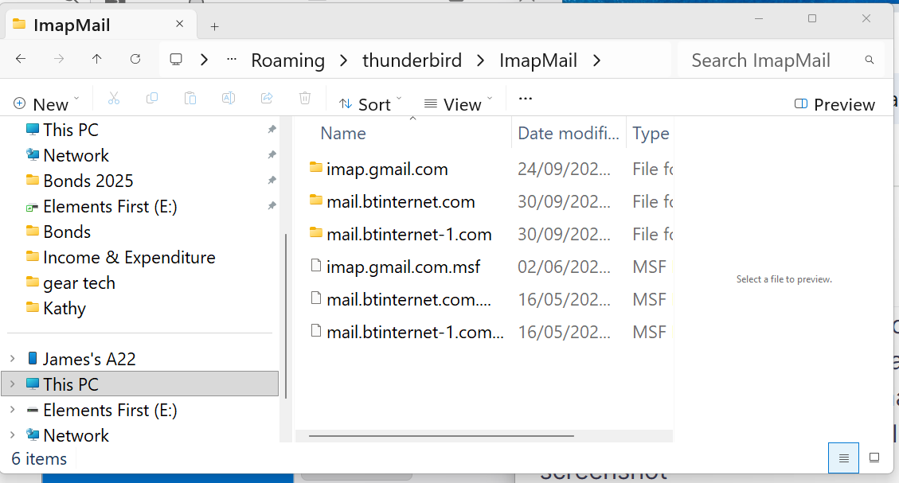
Task: Expand Elements First (E:) tree node
Action: click(x=13, y=410)
